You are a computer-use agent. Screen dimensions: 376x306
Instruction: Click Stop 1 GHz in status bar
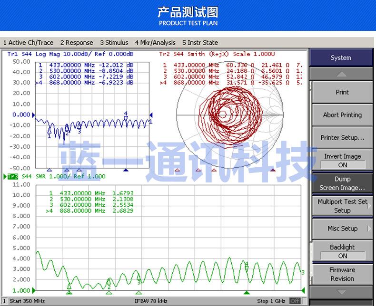tap(271, 301)
